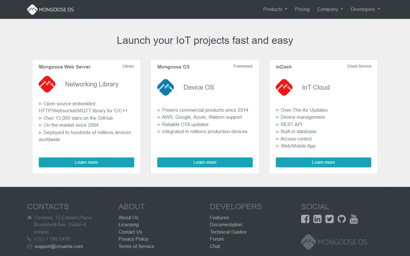The height and width of the screenshot is (256, 410).
Task: Open the YouTube channel icon
Action: point(354,219)
